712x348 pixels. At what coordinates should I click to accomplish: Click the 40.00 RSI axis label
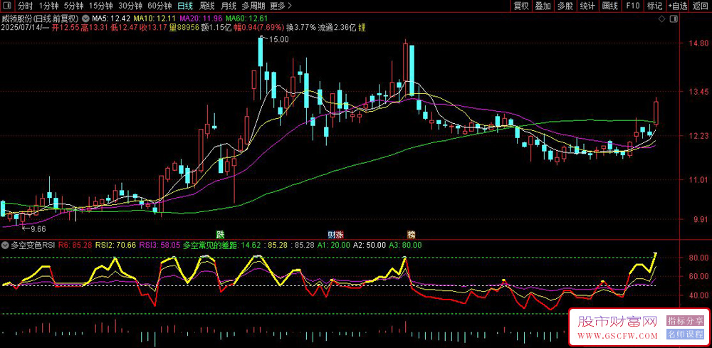[699, 295]
